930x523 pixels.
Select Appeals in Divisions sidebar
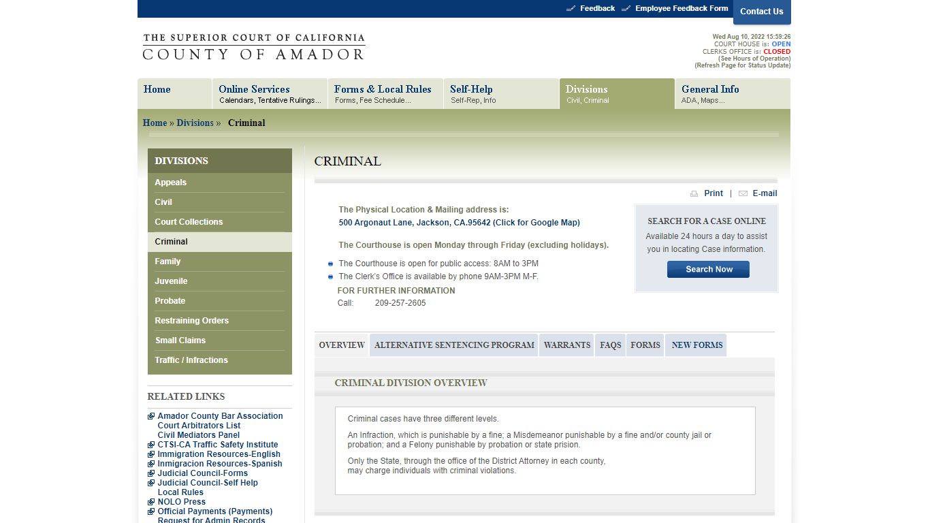click(220, 183)
